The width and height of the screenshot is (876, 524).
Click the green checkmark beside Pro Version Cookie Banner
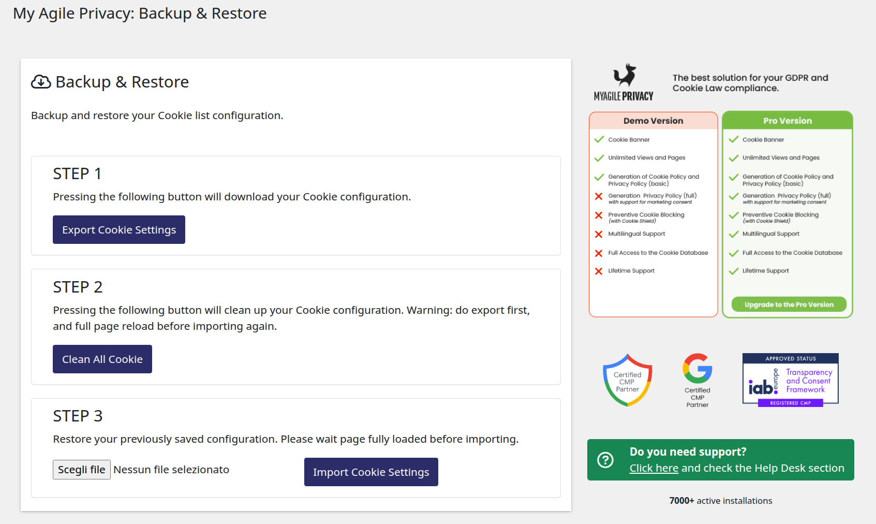[733, 139]
